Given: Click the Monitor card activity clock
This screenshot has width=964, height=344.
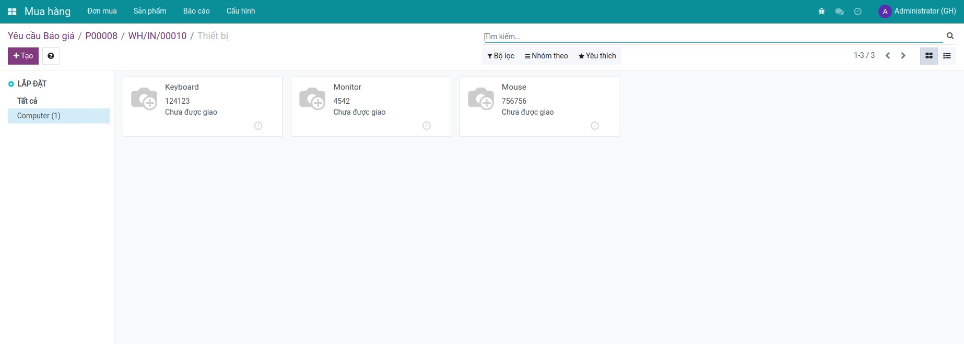Looking at the screenshot, I should pos(426,126).
